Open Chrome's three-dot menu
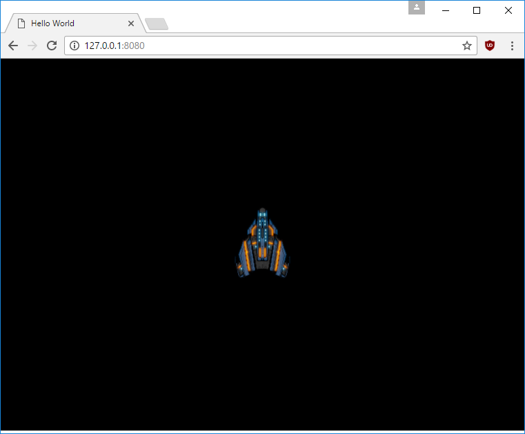The image size is (525, 434). click(x=512, y=46)
